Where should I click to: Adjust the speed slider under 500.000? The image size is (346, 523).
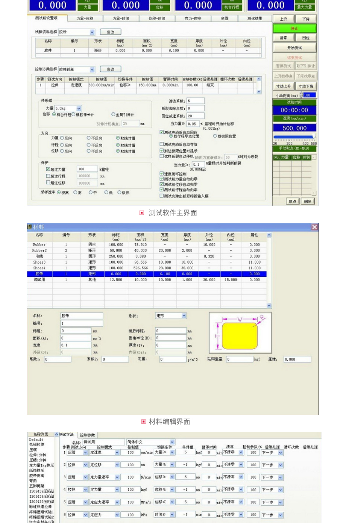[314, 136]
